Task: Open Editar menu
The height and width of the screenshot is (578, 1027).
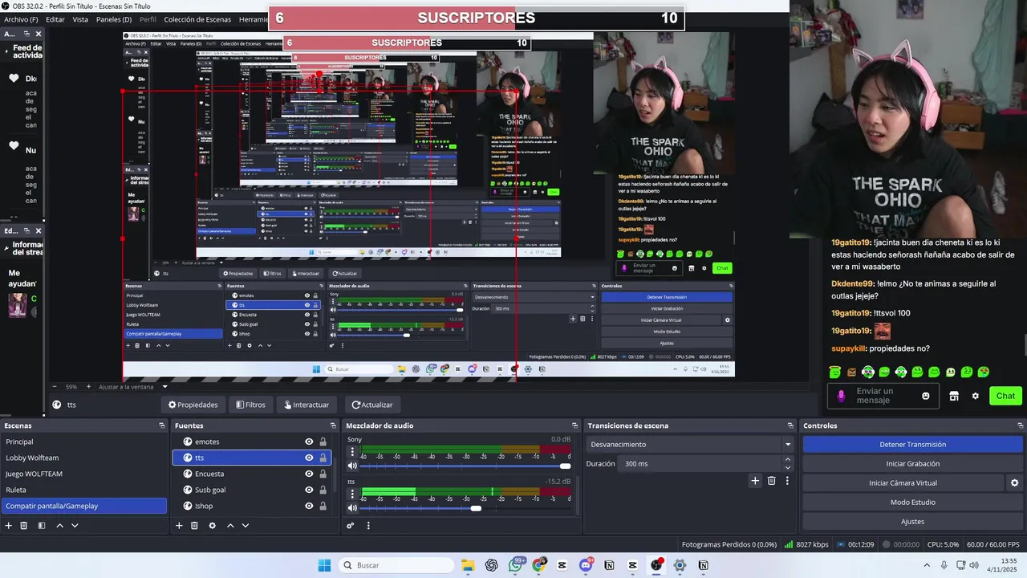Action: pos(55,19)
